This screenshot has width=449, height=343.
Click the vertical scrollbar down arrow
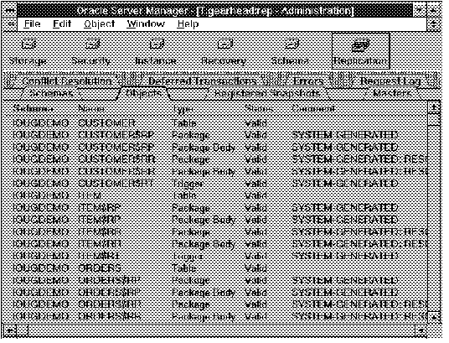[x=435, y=318]
